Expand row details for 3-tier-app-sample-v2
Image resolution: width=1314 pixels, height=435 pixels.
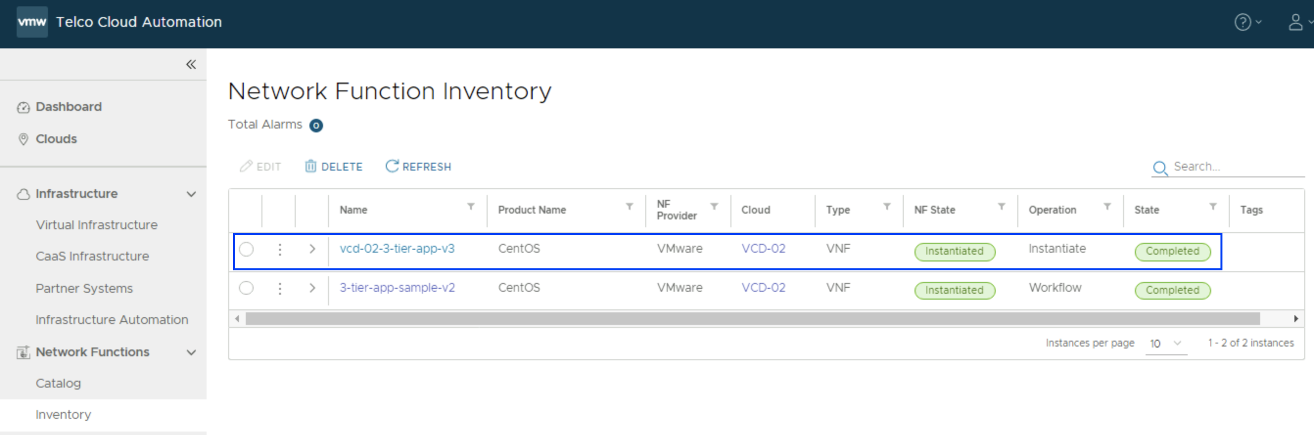coord(312,288)
